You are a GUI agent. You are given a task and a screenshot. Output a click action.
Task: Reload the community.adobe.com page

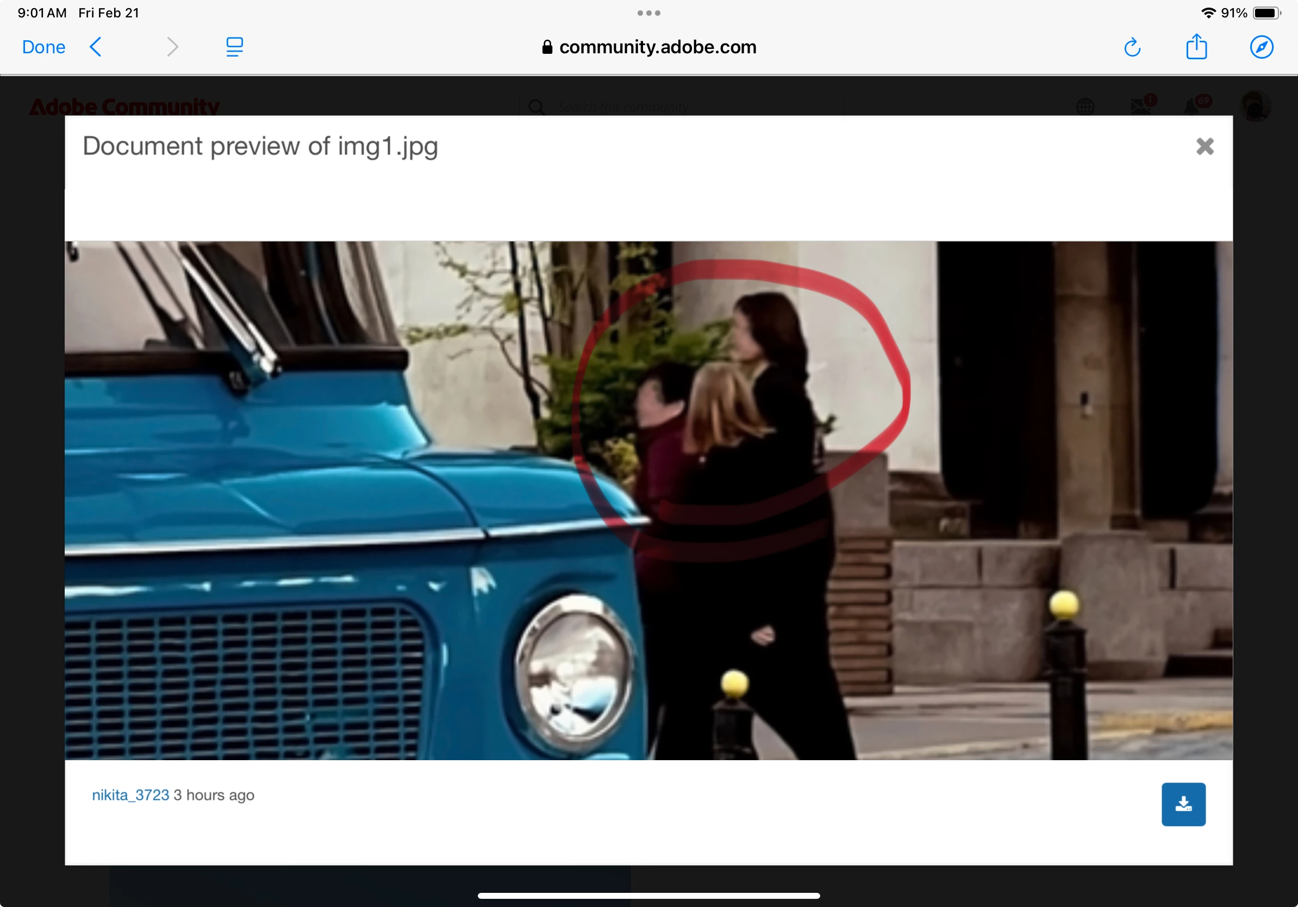(1132, 47)
